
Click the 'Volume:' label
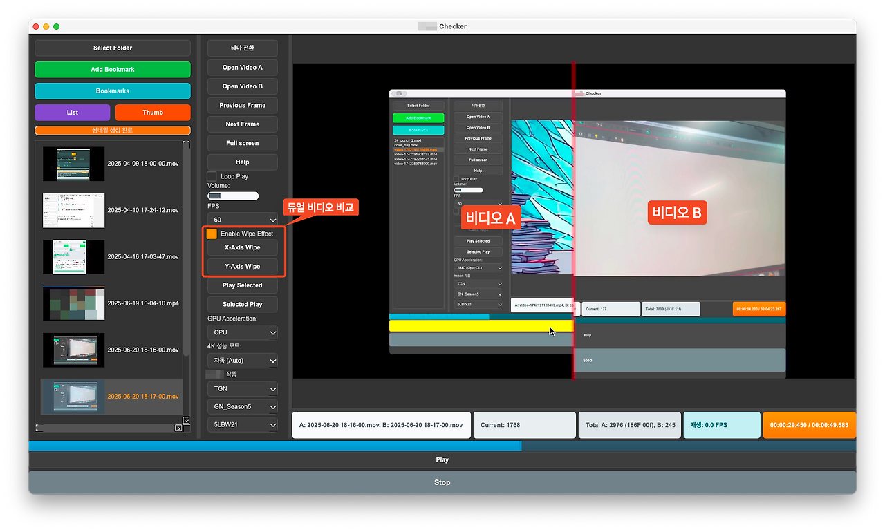(220, 185)
